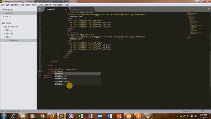Expand the img folder

point(5,33)
